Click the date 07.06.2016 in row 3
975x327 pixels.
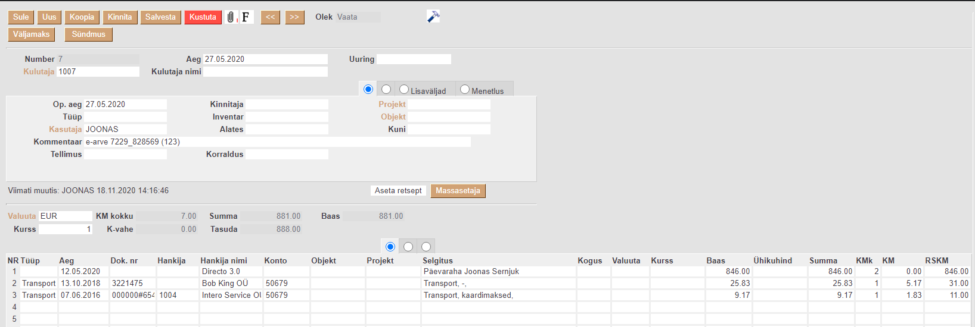coord(83,295)
